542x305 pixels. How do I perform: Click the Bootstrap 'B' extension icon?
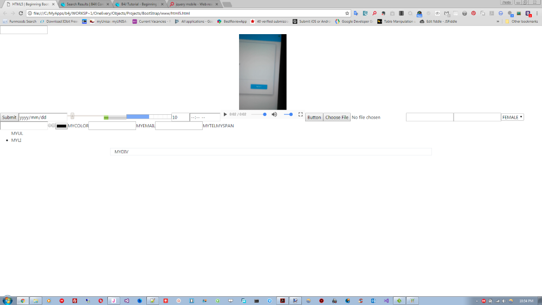click(x=528, y=13)
